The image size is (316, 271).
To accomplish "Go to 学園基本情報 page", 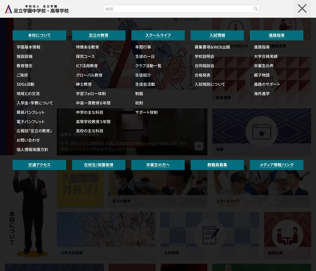I will click(x=29, y=47).
